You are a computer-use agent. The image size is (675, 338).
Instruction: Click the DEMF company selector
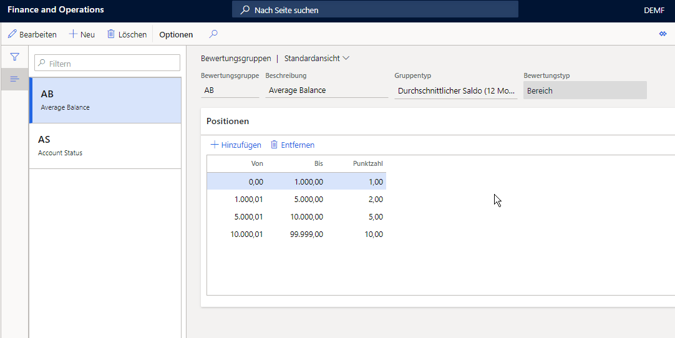click(x=654, y=11)
